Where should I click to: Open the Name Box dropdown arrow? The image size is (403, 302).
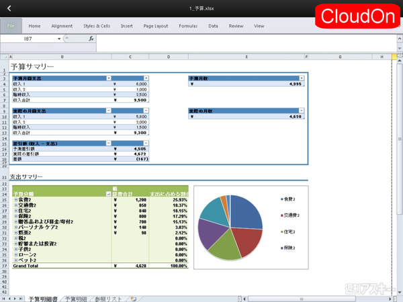pos(59,39)
